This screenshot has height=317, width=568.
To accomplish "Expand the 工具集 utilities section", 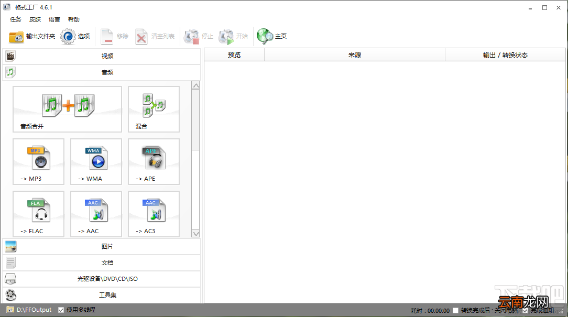I will coord(102,296).
